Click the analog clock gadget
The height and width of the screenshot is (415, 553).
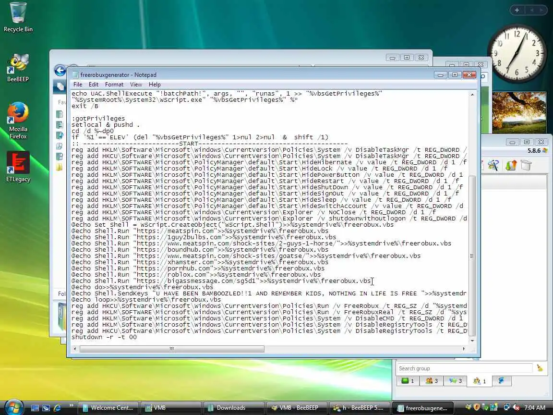pos(517,53)
